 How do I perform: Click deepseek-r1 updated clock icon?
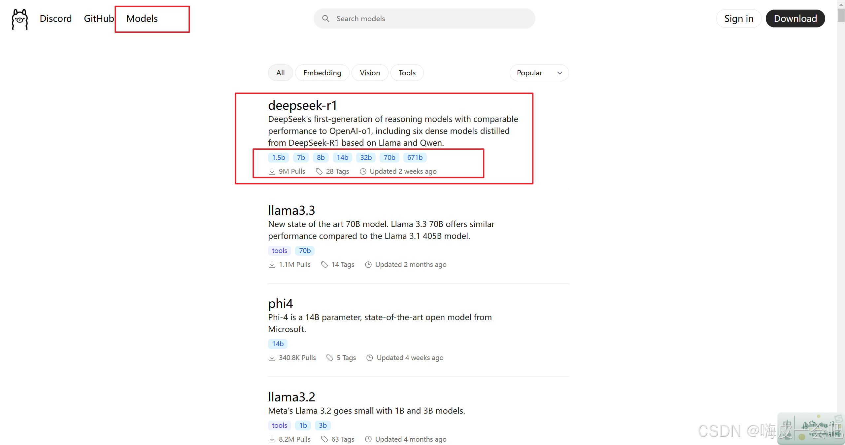363,171
